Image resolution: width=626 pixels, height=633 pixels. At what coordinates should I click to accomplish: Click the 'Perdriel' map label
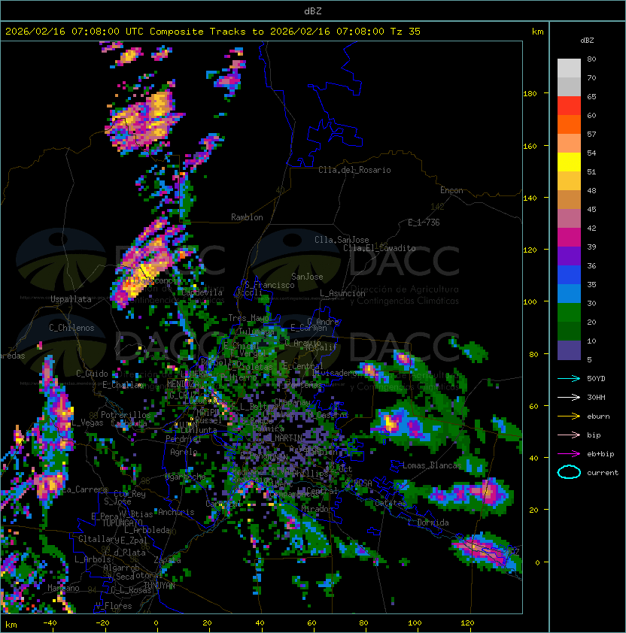coord(183,439)
